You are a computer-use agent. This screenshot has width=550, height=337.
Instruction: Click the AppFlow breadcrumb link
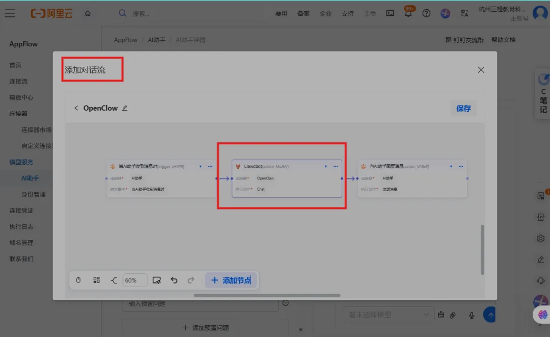[x=125, y=39]
